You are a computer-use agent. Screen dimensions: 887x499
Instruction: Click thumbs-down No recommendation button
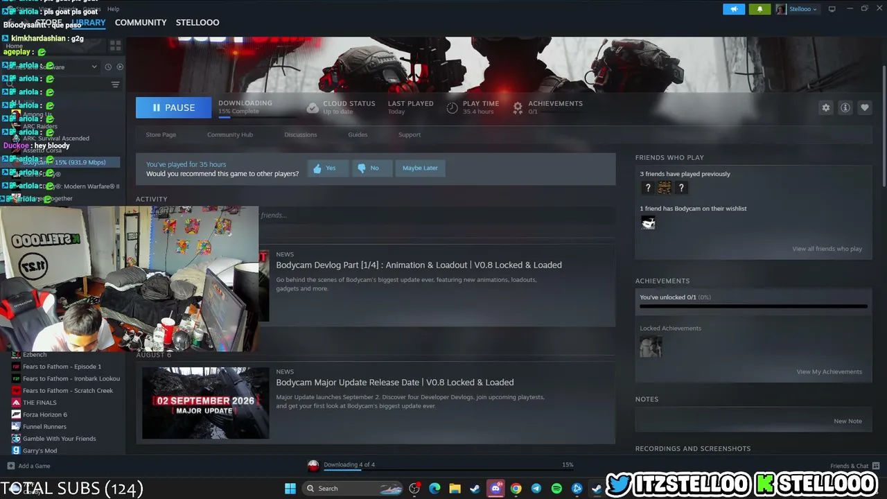point(371,168)
